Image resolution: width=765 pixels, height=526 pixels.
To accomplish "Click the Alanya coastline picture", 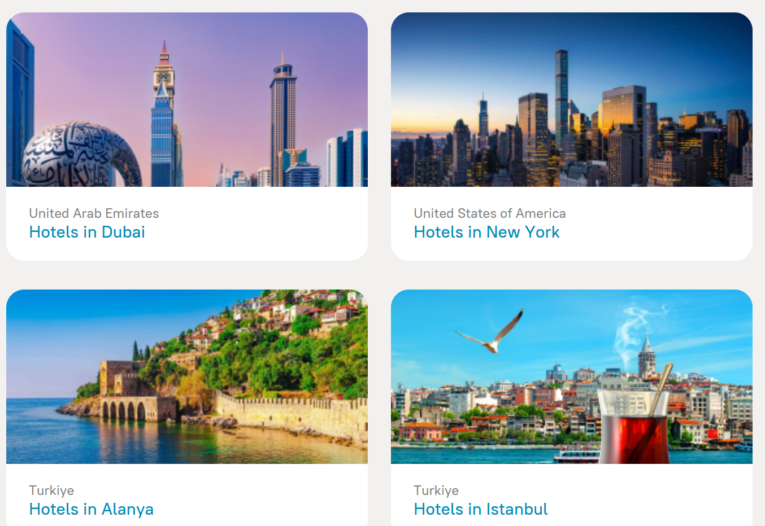I will [x=187, y=376].
